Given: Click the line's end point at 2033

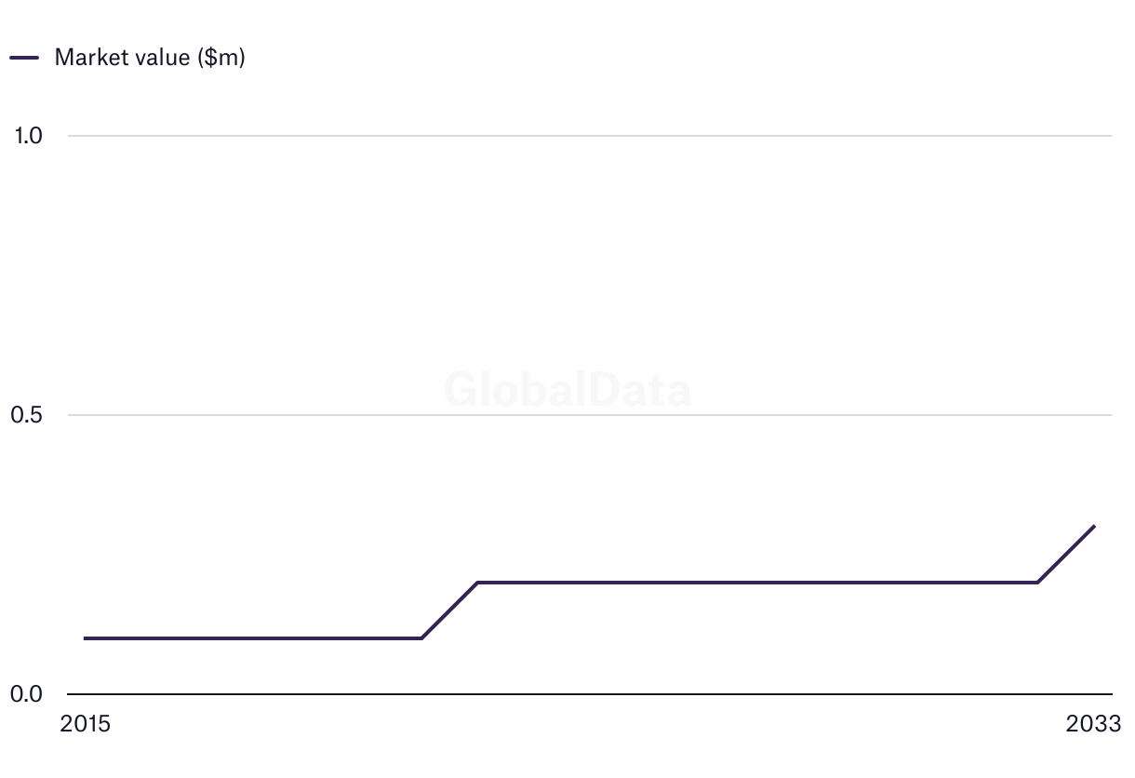Looking at the screenshot, I should click(x=1094, y=527).
